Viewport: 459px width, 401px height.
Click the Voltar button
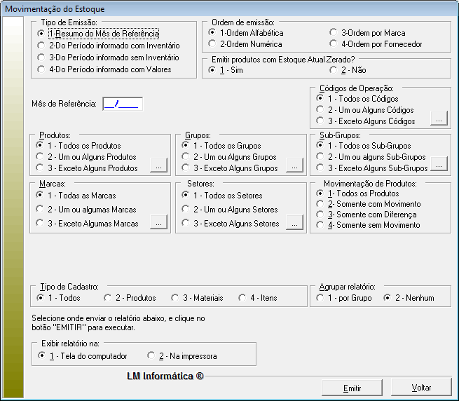(x=421, y=388)
